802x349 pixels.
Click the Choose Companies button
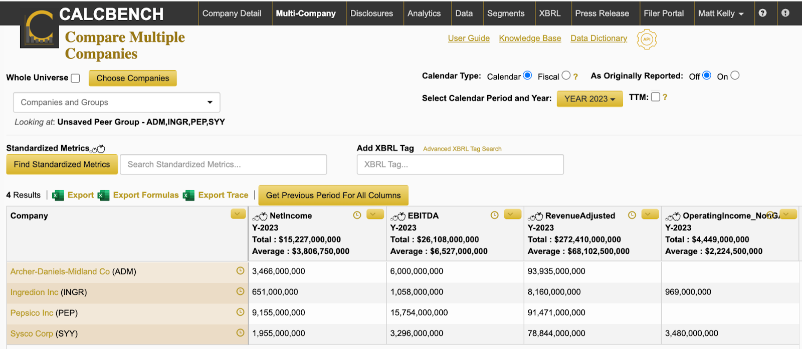point(133,78)
